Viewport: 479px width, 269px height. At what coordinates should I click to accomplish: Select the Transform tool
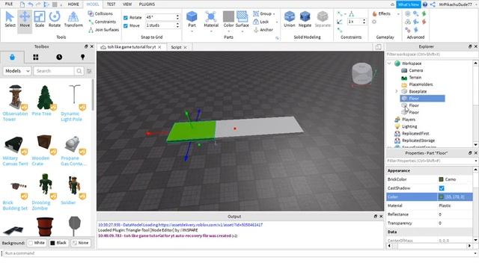pos(73,19)
